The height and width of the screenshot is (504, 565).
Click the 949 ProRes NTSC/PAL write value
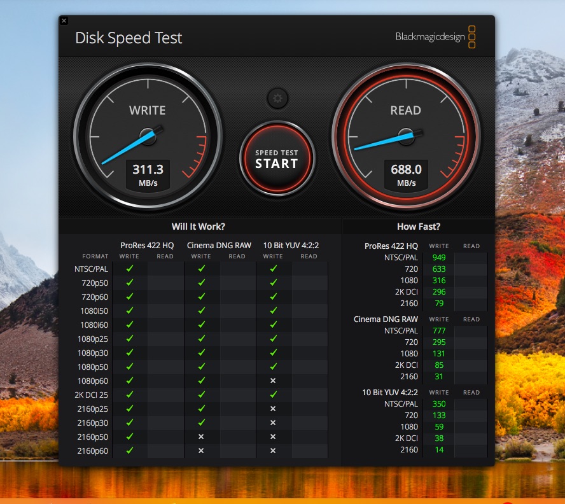[x=438, y=258]
